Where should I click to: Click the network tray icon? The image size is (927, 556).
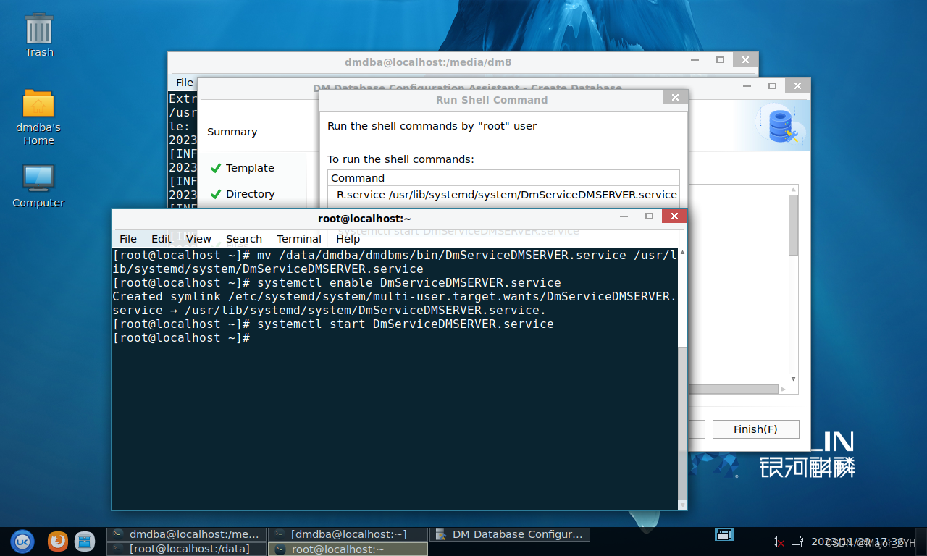797,542
